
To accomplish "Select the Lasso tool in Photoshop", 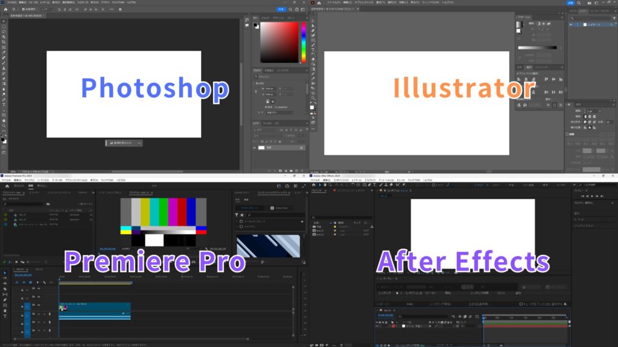I will click(4, 32).
